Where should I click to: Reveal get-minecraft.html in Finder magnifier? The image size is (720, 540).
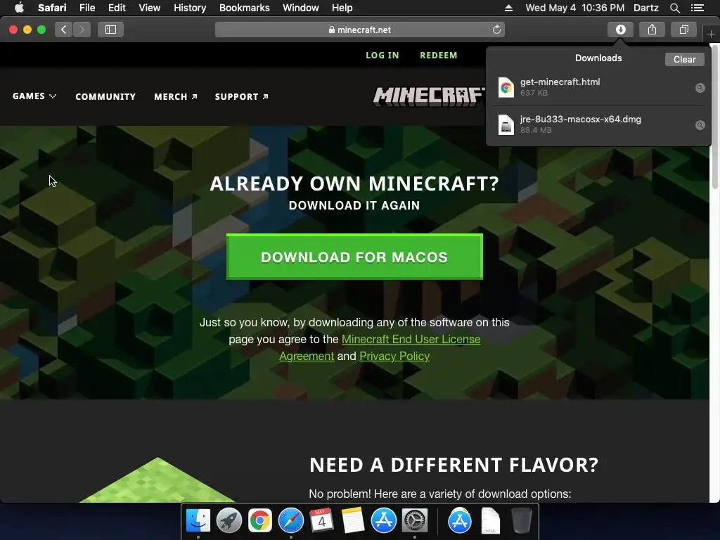pos(700,88)
